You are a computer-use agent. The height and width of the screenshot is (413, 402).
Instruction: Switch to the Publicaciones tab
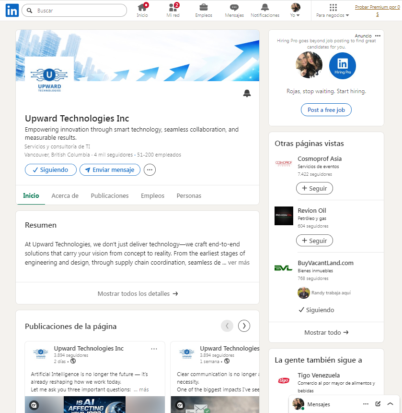click(x=110, y=196)
